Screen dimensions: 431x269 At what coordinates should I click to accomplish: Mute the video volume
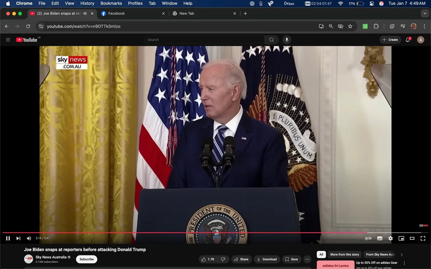(29, 238)
